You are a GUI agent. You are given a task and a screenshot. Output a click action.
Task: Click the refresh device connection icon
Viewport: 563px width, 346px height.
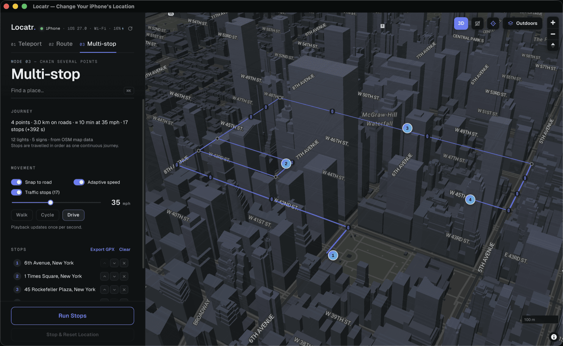click(x=130, y=28)
